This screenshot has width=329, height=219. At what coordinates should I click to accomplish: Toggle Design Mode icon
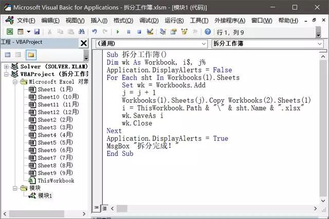pos(150,32)
